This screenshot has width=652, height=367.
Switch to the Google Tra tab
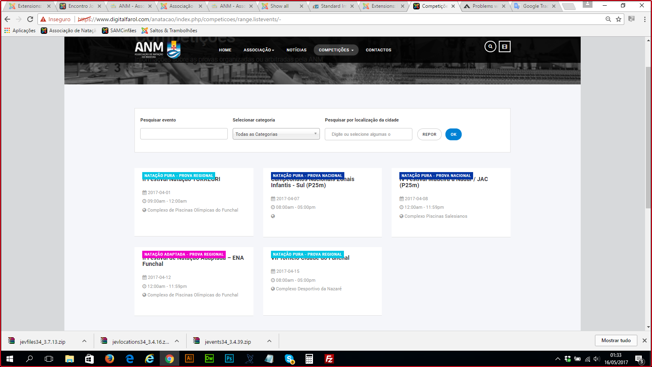point(535,6)
